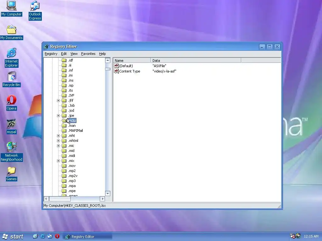322x241 pixels.
Task: Open the Windows start menu
Action: 12,237
